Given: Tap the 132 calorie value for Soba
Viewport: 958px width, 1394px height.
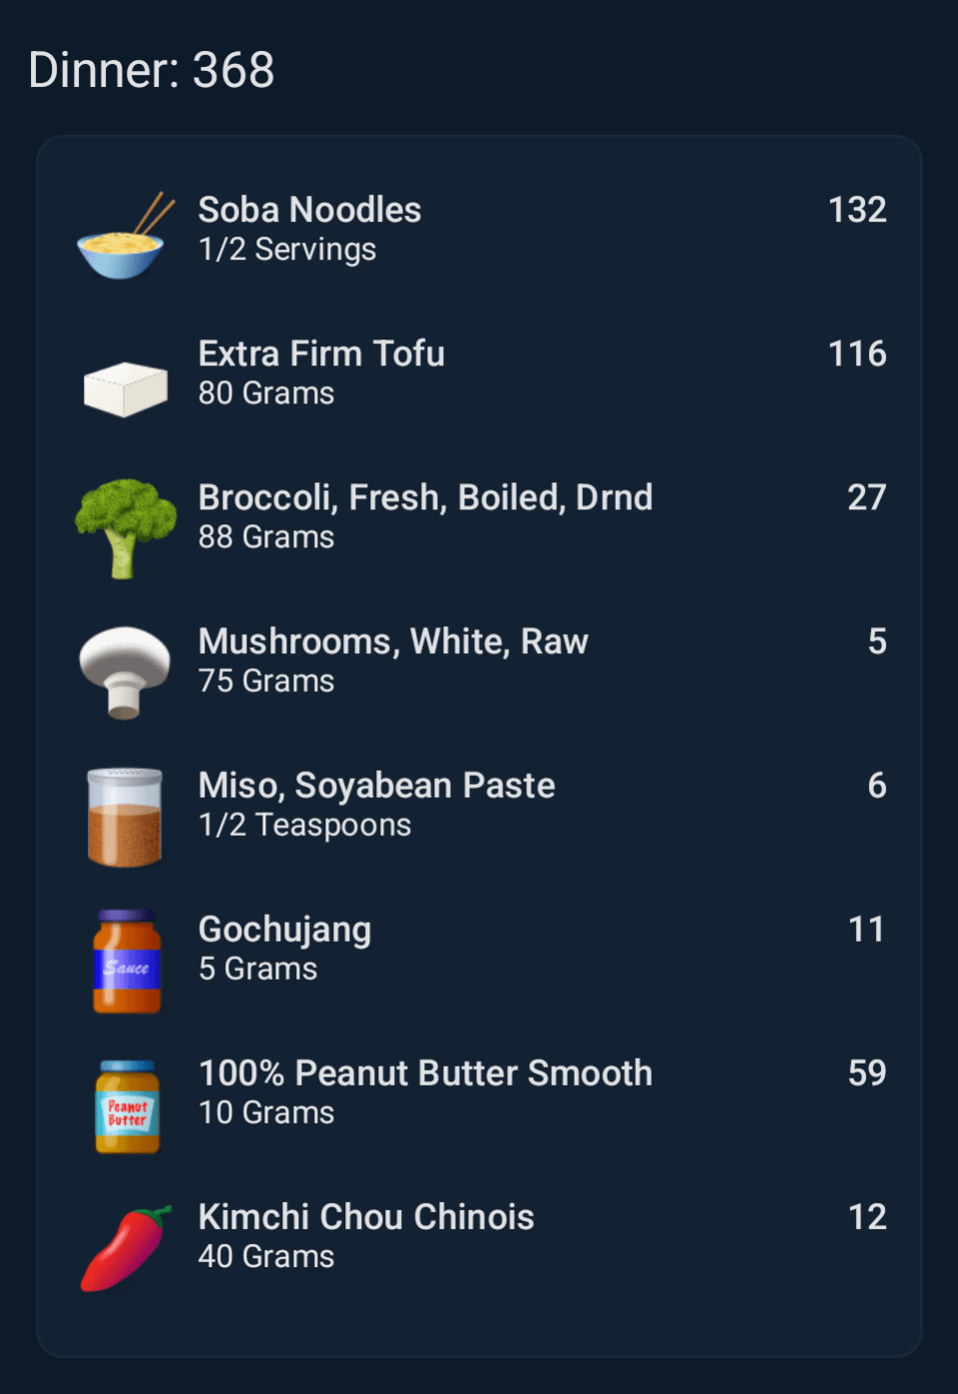Looking at the screenshot, I should [857, 210].
